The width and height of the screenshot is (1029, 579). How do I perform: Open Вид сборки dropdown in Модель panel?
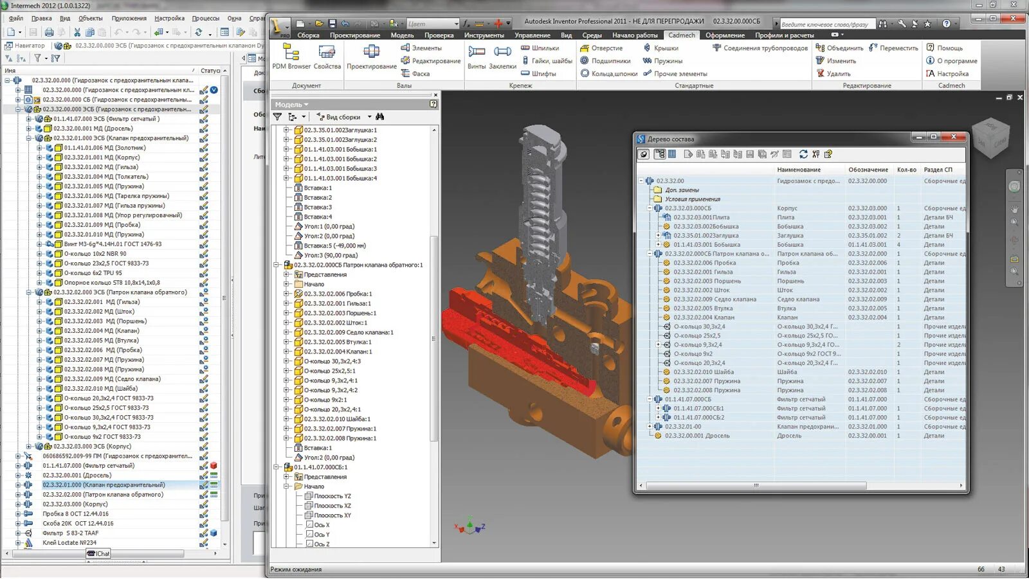(369, 117)
